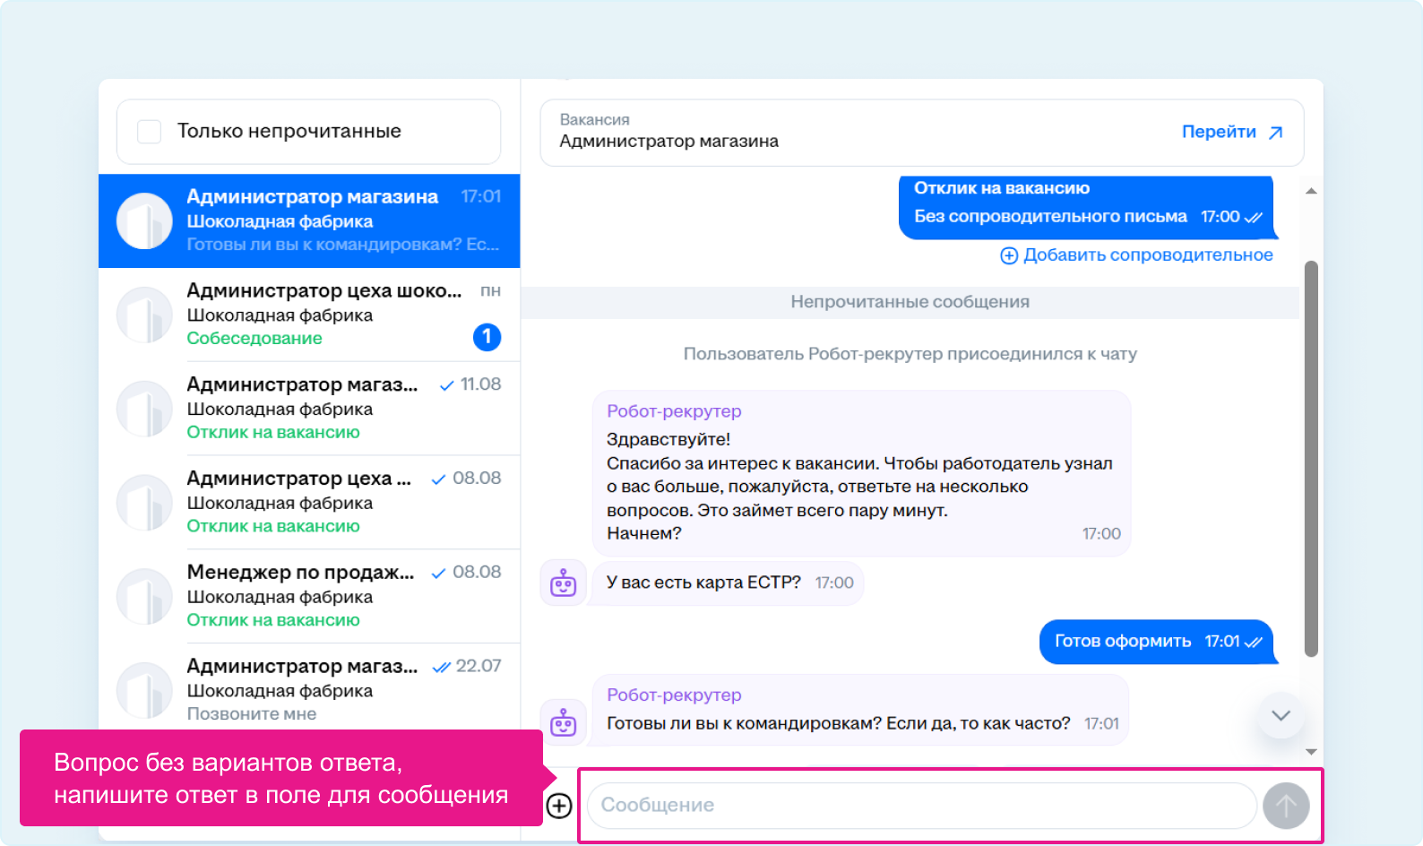The image size is (1423, 846).
Task: Click company avatar of Администратор цеха шоко chat
Action: [x=144, y=315]
